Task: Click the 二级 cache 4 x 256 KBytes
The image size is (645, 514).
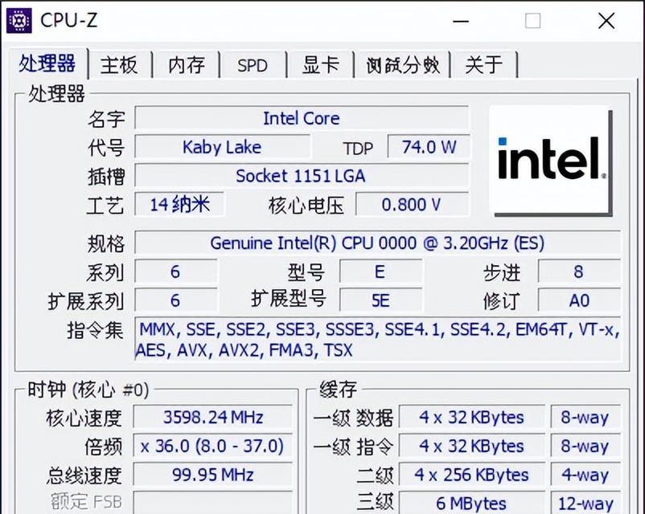Action: pos(472,475)
